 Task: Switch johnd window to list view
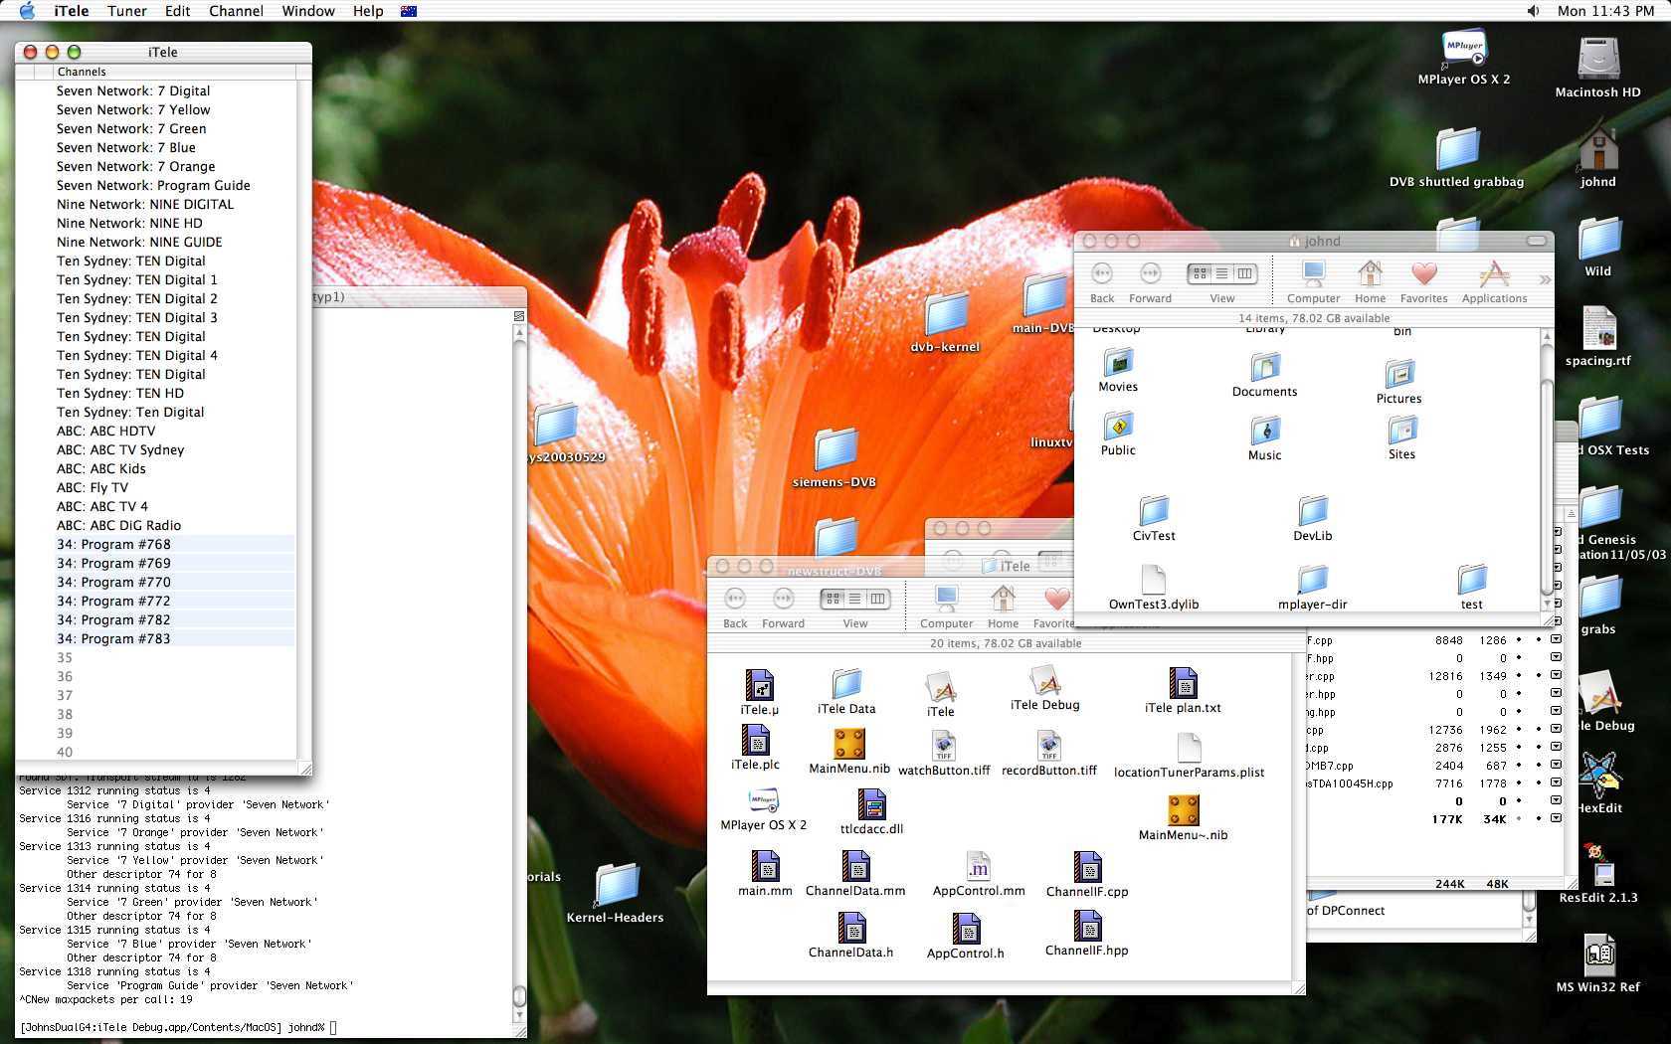pyautogui.click(x=1221, y=272)
